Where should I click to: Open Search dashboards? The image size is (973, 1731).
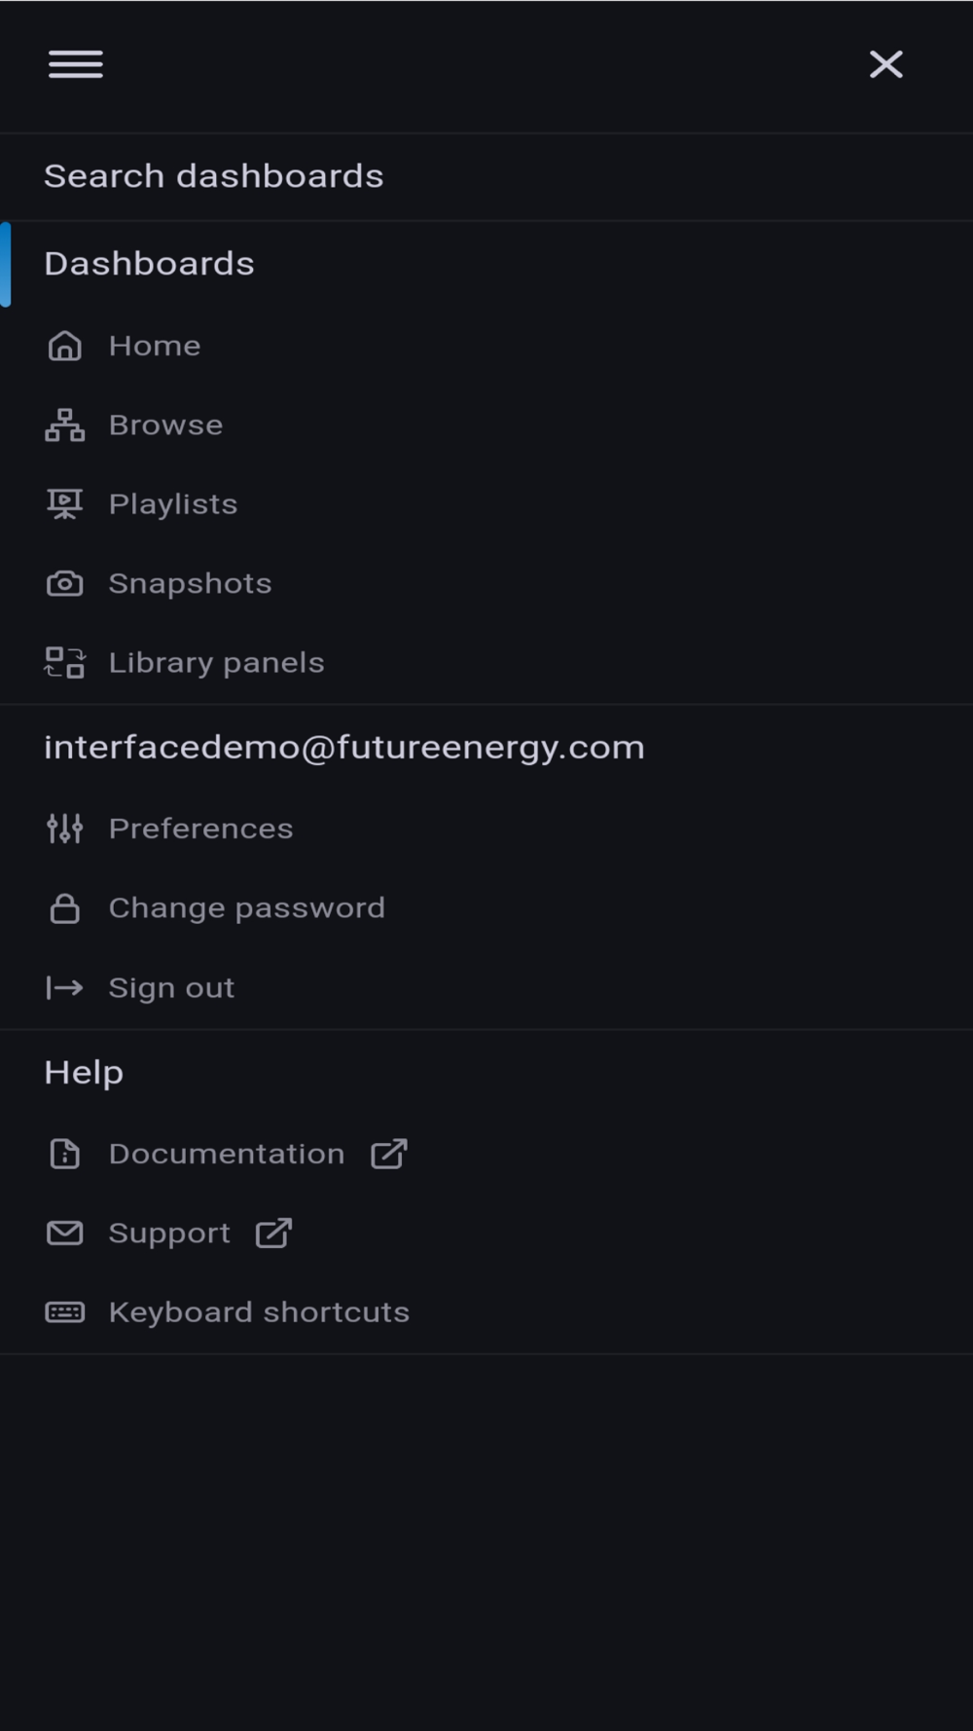[214, 176]
